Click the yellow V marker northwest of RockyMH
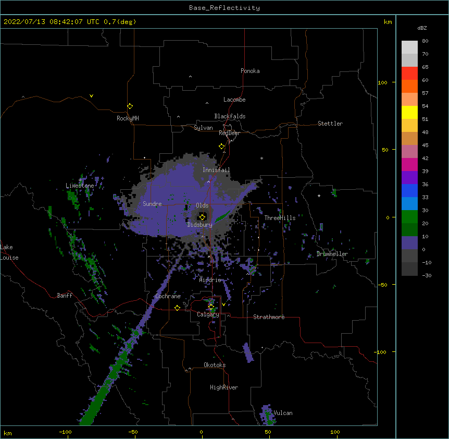The image size is (449, 439). click(91, 96)
